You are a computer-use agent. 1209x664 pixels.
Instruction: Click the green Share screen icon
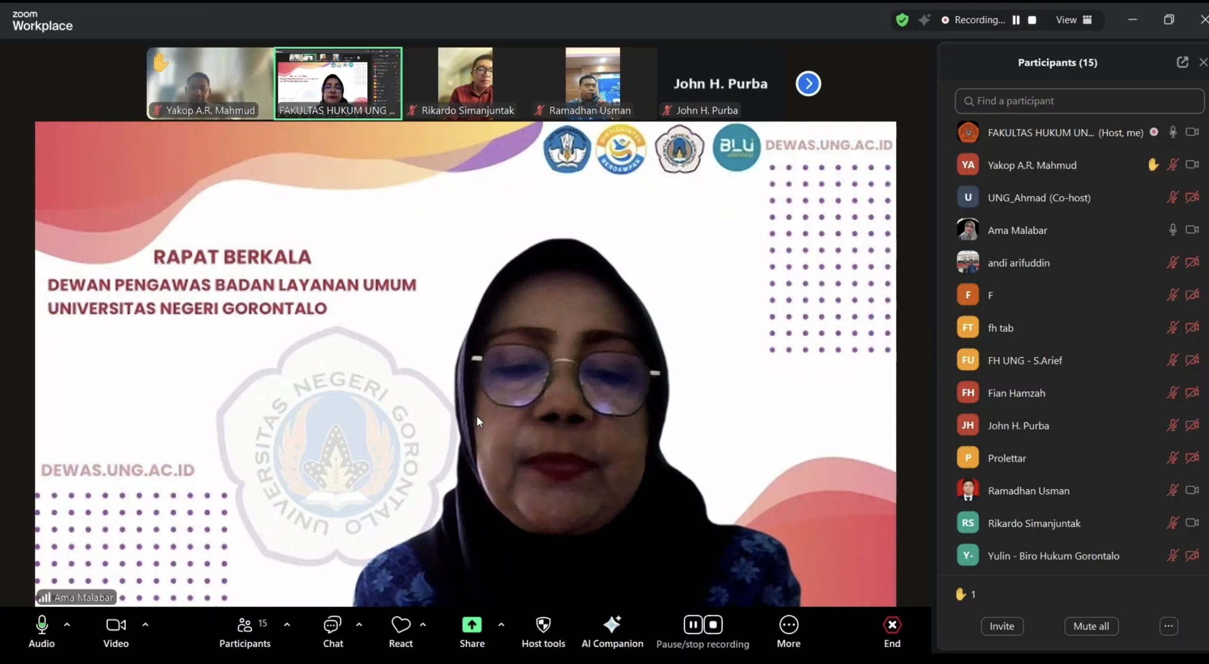pyautogui.click(x=472, y=625)
